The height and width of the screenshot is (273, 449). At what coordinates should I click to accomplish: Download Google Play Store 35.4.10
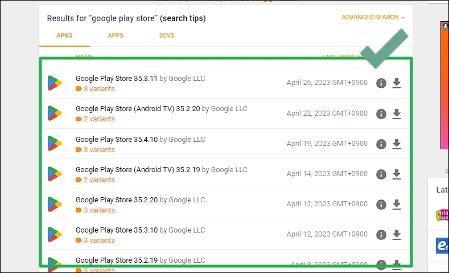click(x=397, y=144)
